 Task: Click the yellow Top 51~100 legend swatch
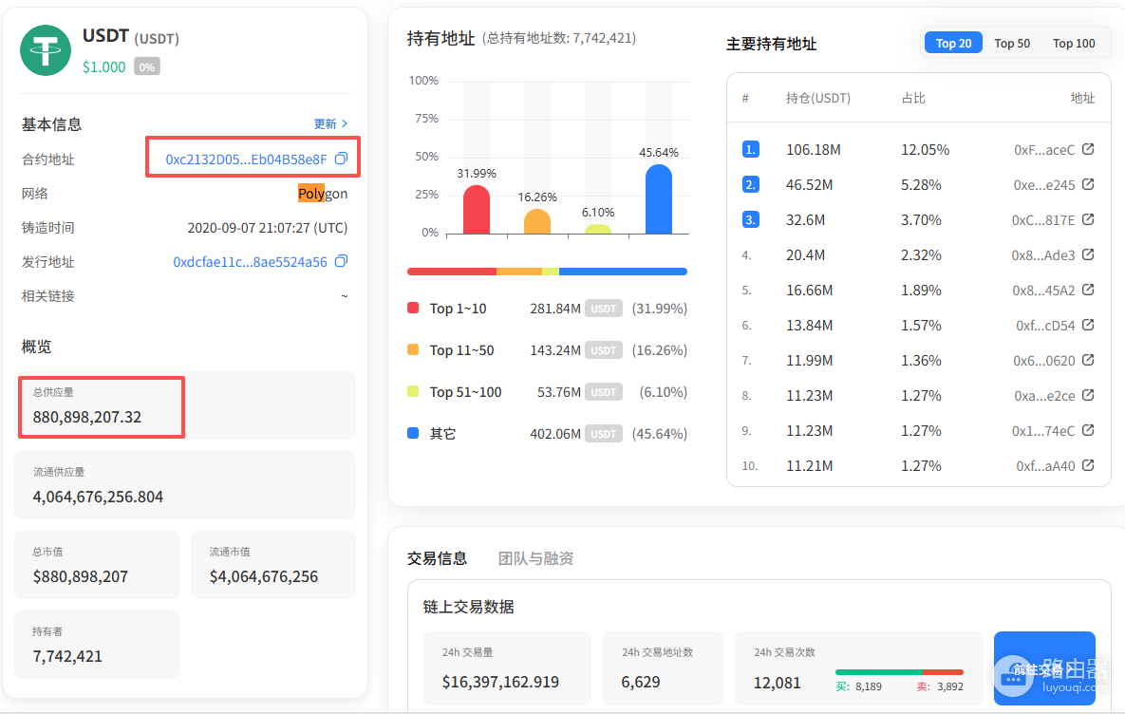(x=413, y=391)
